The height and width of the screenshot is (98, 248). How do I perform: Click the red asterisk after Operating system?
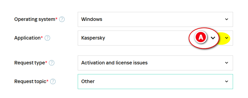coord(56,19)
